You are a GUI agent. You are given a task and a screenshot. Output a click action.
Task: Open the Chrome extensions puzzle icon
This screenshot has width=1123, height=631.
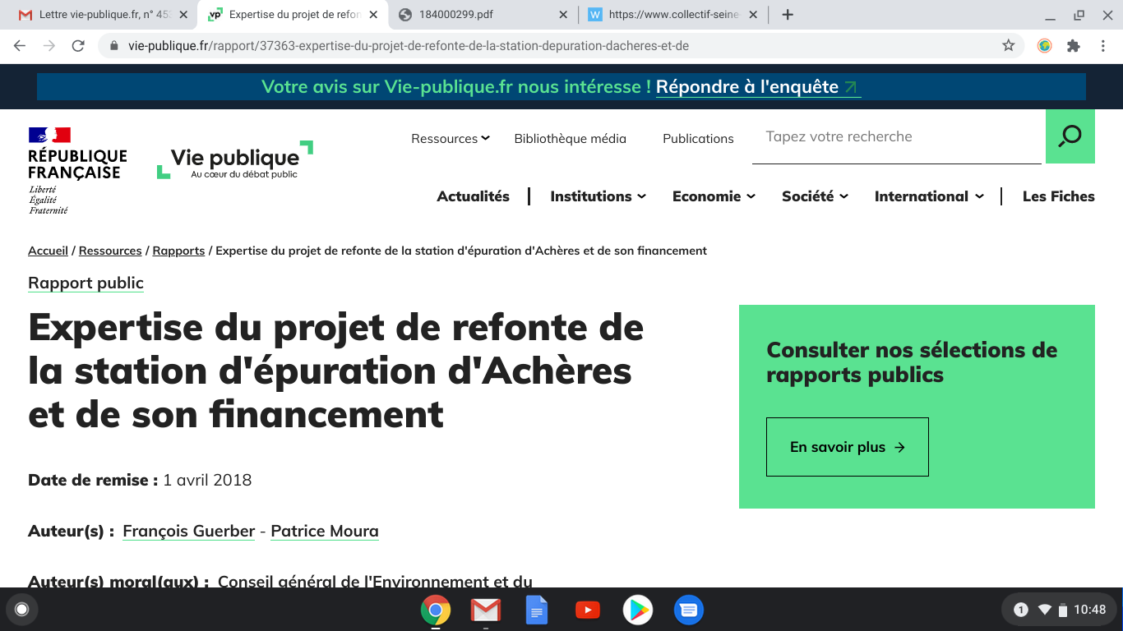coord(1073,46)
